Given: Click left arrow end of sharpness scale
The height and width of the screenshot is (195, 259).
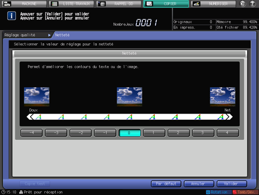Looking at the screenshot, I should click(30, 117).
